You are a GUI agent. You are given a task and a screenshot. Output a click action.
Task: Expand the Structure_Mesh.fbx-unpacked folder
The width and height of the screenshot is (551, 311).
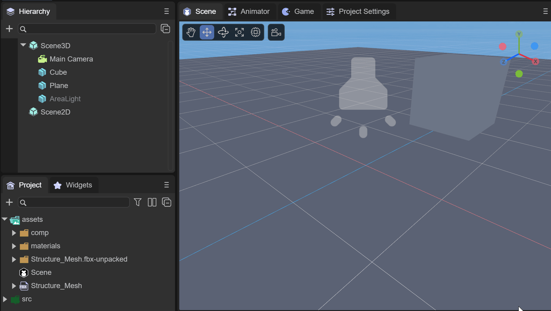14,259
